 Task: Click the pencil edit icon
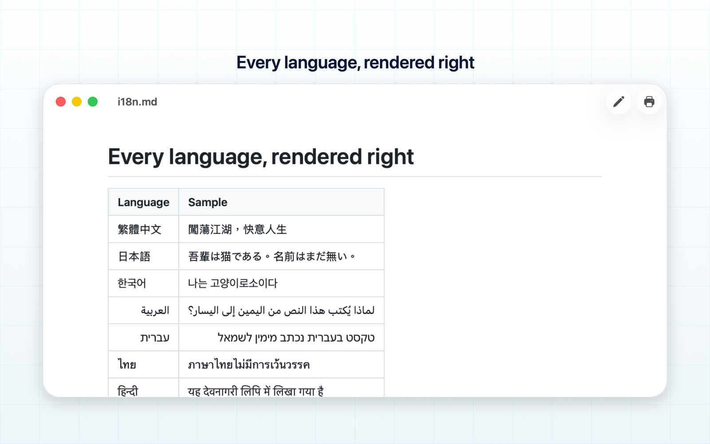[x=619, y=102]
